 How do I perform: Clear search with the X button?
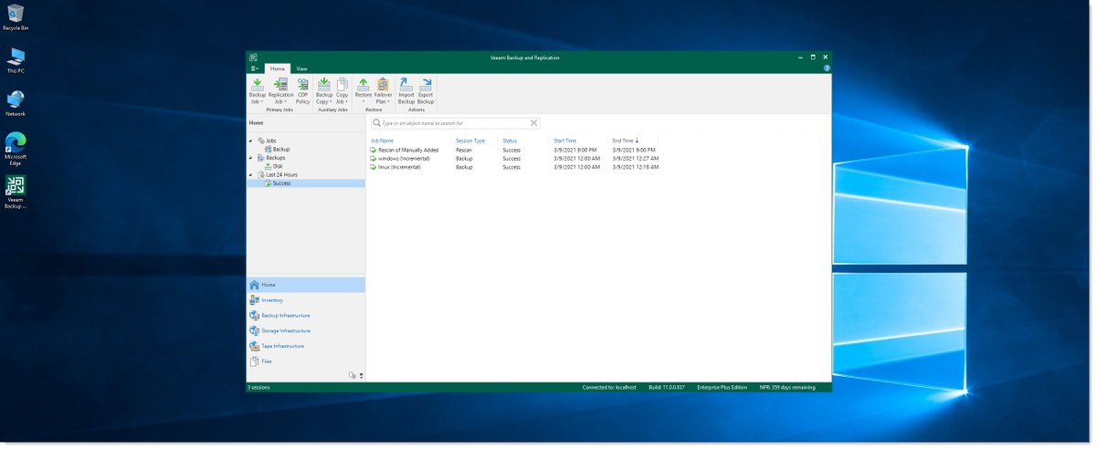click(534, 122)
